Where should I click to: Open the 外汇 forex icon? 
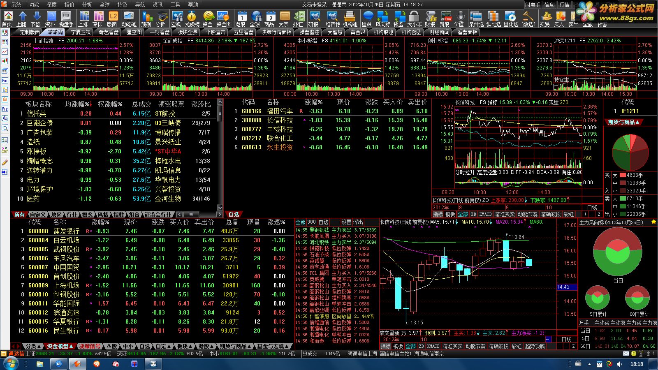click(x=299, y=18)
